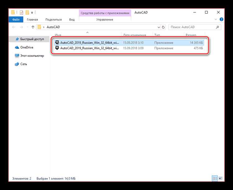Select Быстрый доступ in navigation pane
Screen dimensions: 233x190
coord(29,39)
